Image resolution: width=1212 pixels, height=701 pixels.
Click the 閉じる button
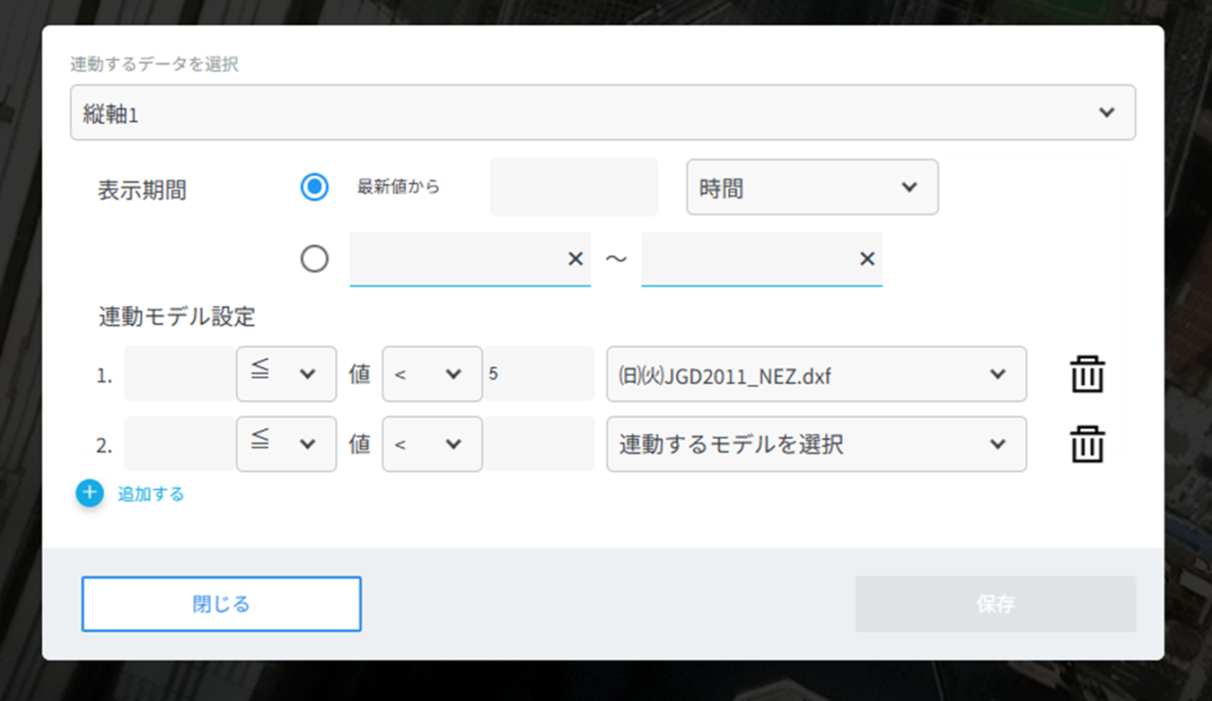(x=221, y=603)
